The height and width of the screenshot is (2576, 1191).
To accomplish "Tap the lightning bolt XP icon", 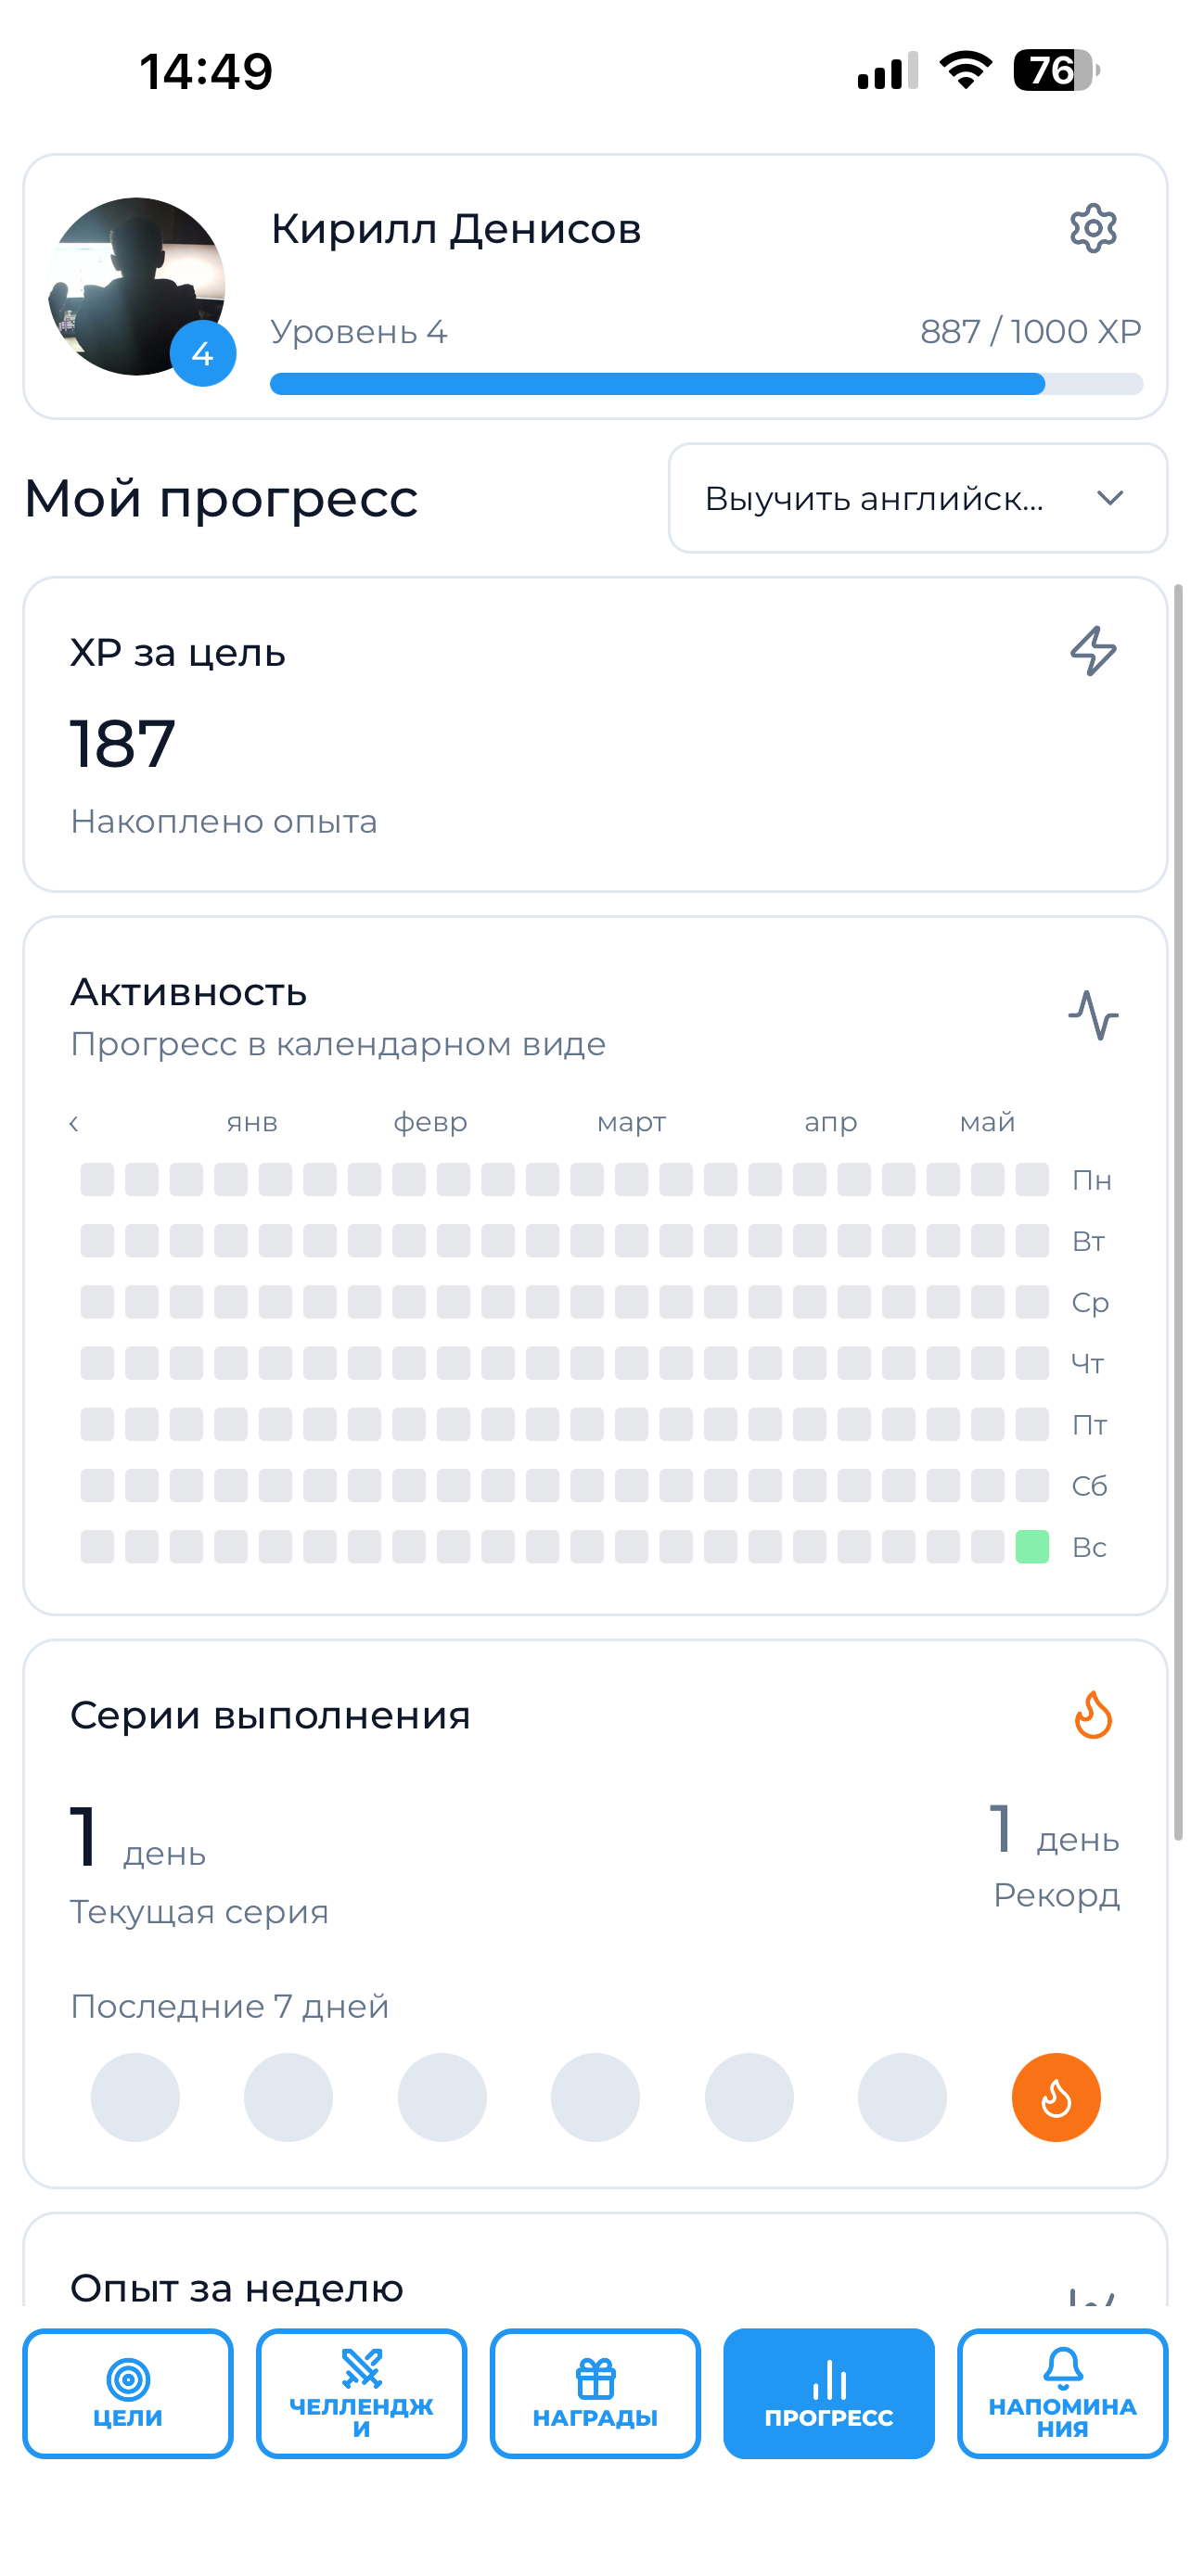I will click(1093, 651).
